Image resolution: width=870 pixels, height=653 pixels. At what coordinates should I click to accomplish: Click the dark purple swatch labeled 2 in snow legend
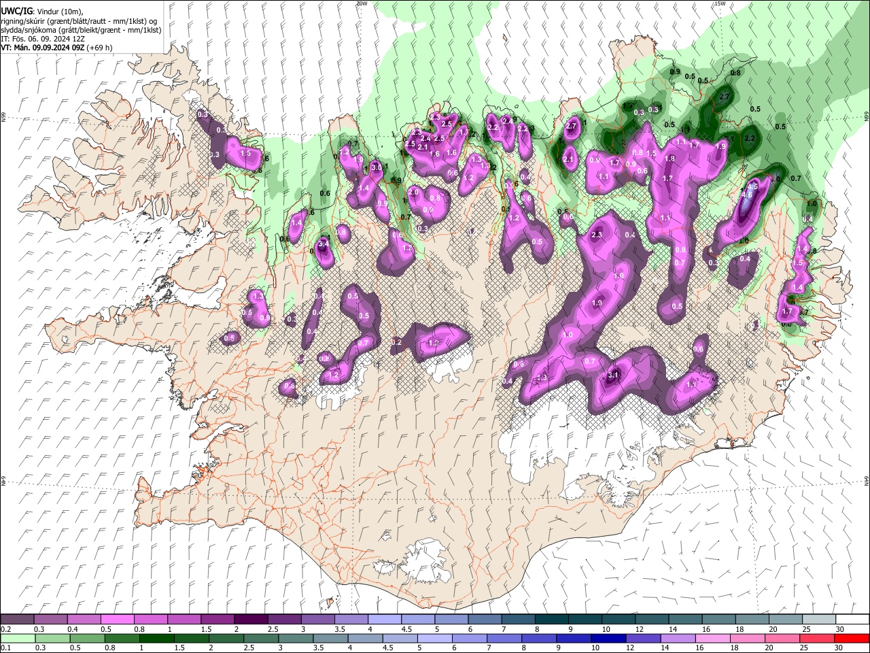pyautogui.click(x=250, y=620)
